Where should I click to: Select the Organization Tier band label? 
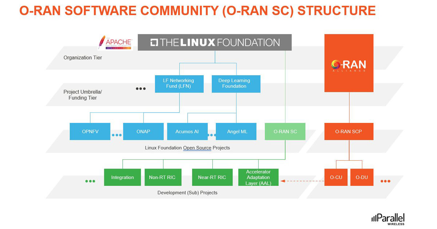pos(83,57)
